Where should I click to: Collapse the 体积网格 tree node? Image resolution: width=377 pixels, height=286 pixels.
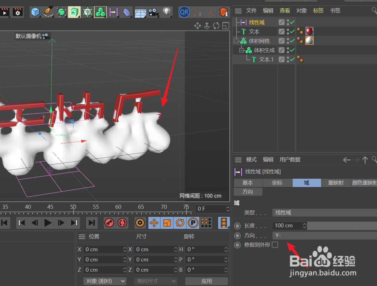click(236, 41)
